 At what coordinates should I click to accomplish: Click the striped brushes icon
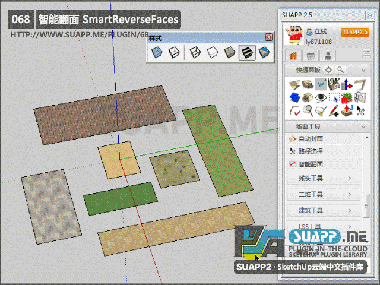coord(334,84)
